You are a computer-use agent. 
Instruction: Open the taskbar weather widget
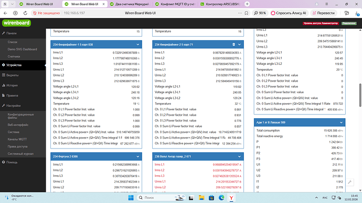click(19, 197)
